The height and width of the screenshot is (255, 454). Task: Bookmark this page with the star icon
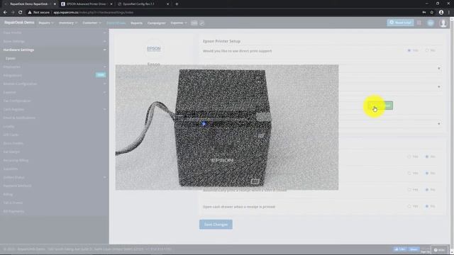point(432,13)
